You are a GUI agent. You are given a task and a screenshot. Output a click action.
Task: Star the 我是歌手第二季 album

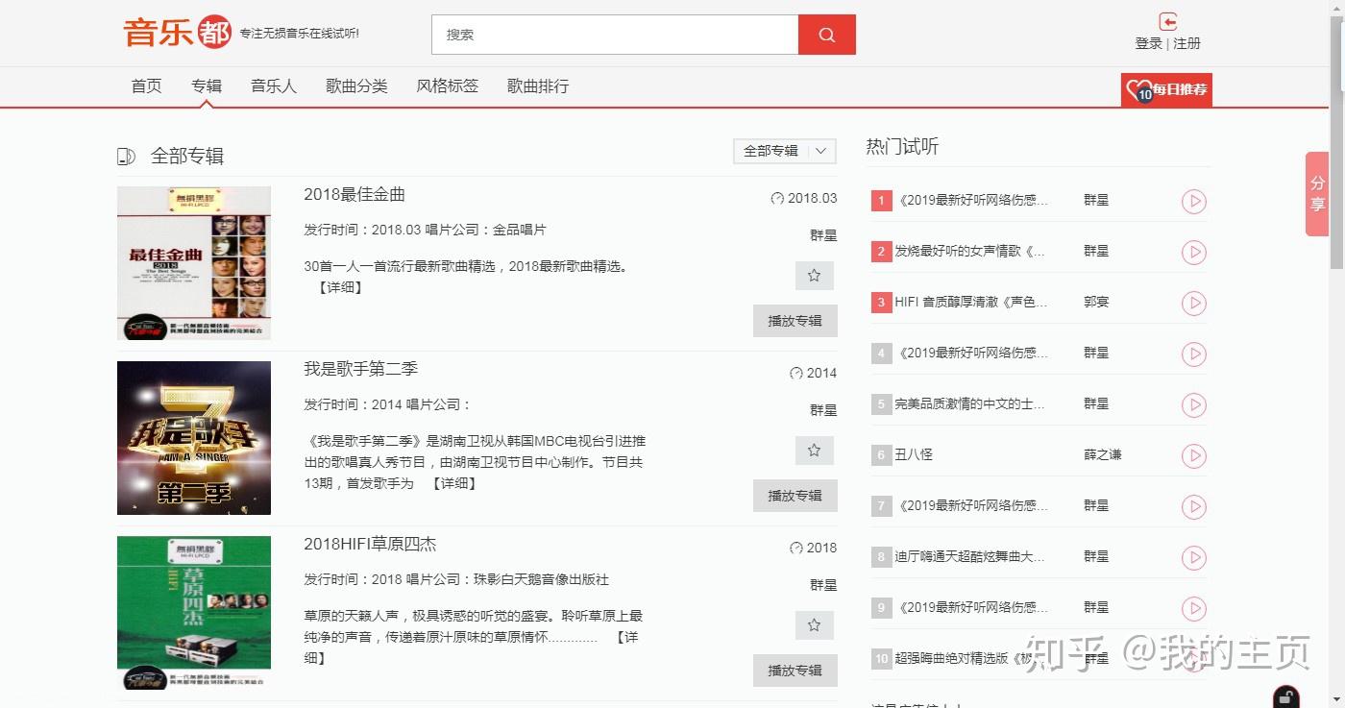tap(814, 450)
